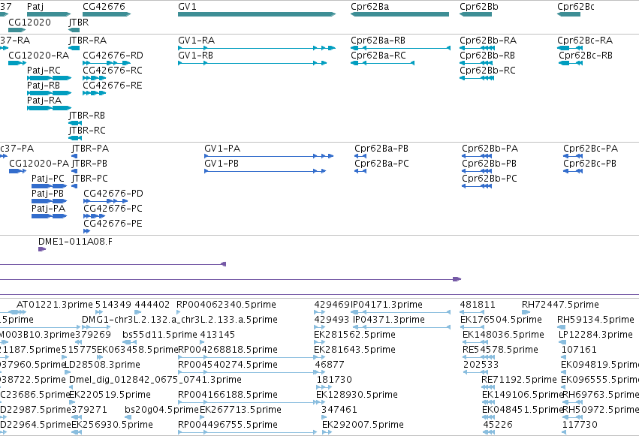Select the DME1-011A08.F feature

coord(42,249)
